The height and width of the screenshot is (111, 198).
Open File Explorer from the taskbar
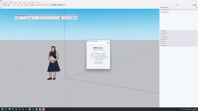coord(30,109)
